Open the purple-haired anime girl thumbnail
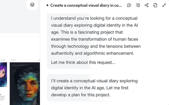Viewport: 169px width, 105px height. pos(4,75)
